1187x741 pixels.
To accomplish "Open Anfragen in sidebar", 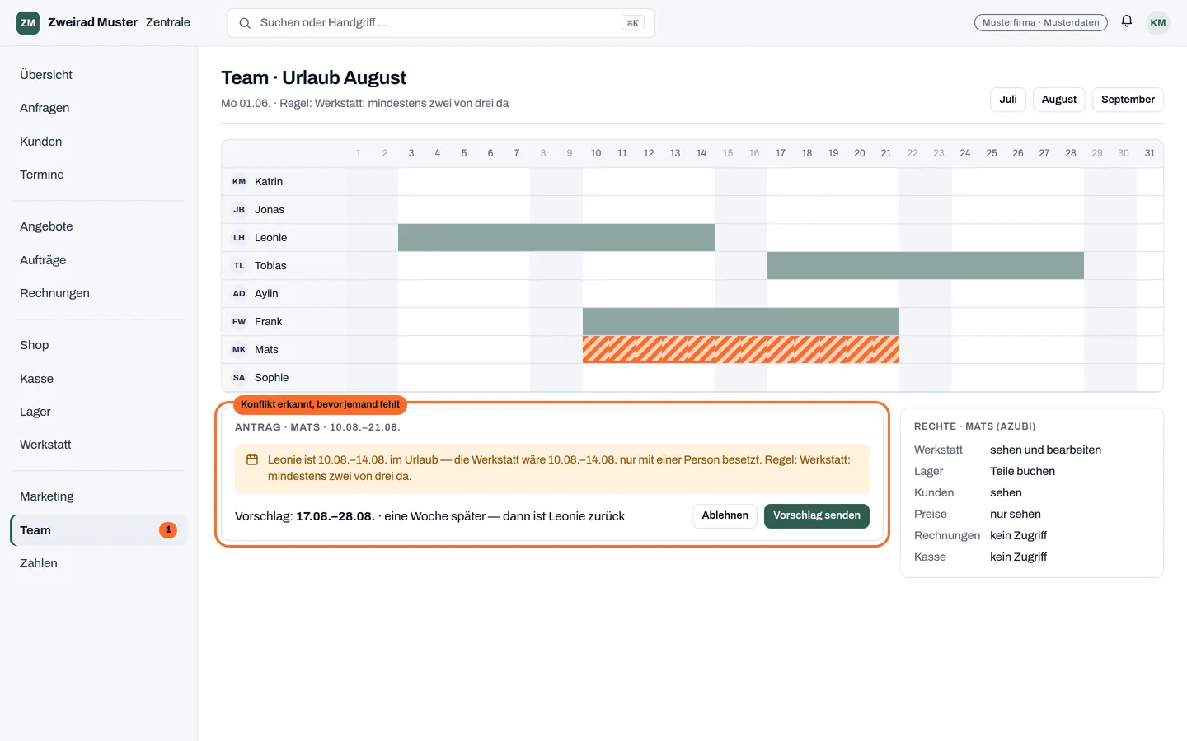I will [99, 108].
